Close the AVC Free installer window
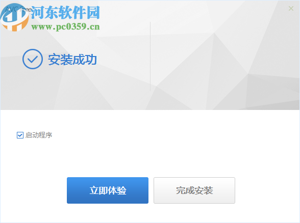 pyautogui.click(x=291, y=8)
